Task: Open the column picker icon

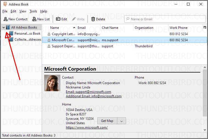Action: [x=205, y=27]
